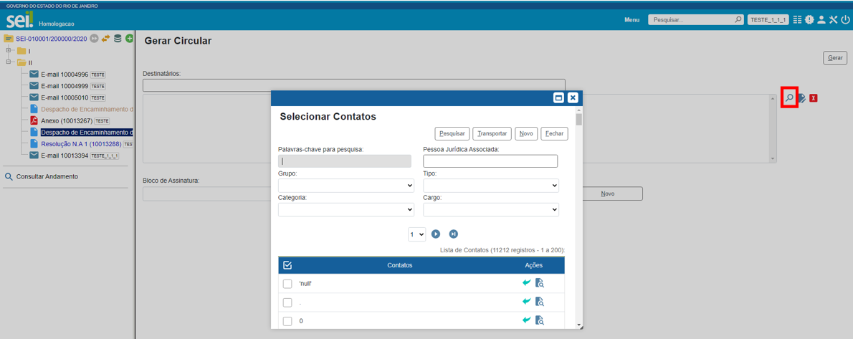Click red remove recipient icon
The width and height of the screenshot is (853, 339).
coord(814,97)
